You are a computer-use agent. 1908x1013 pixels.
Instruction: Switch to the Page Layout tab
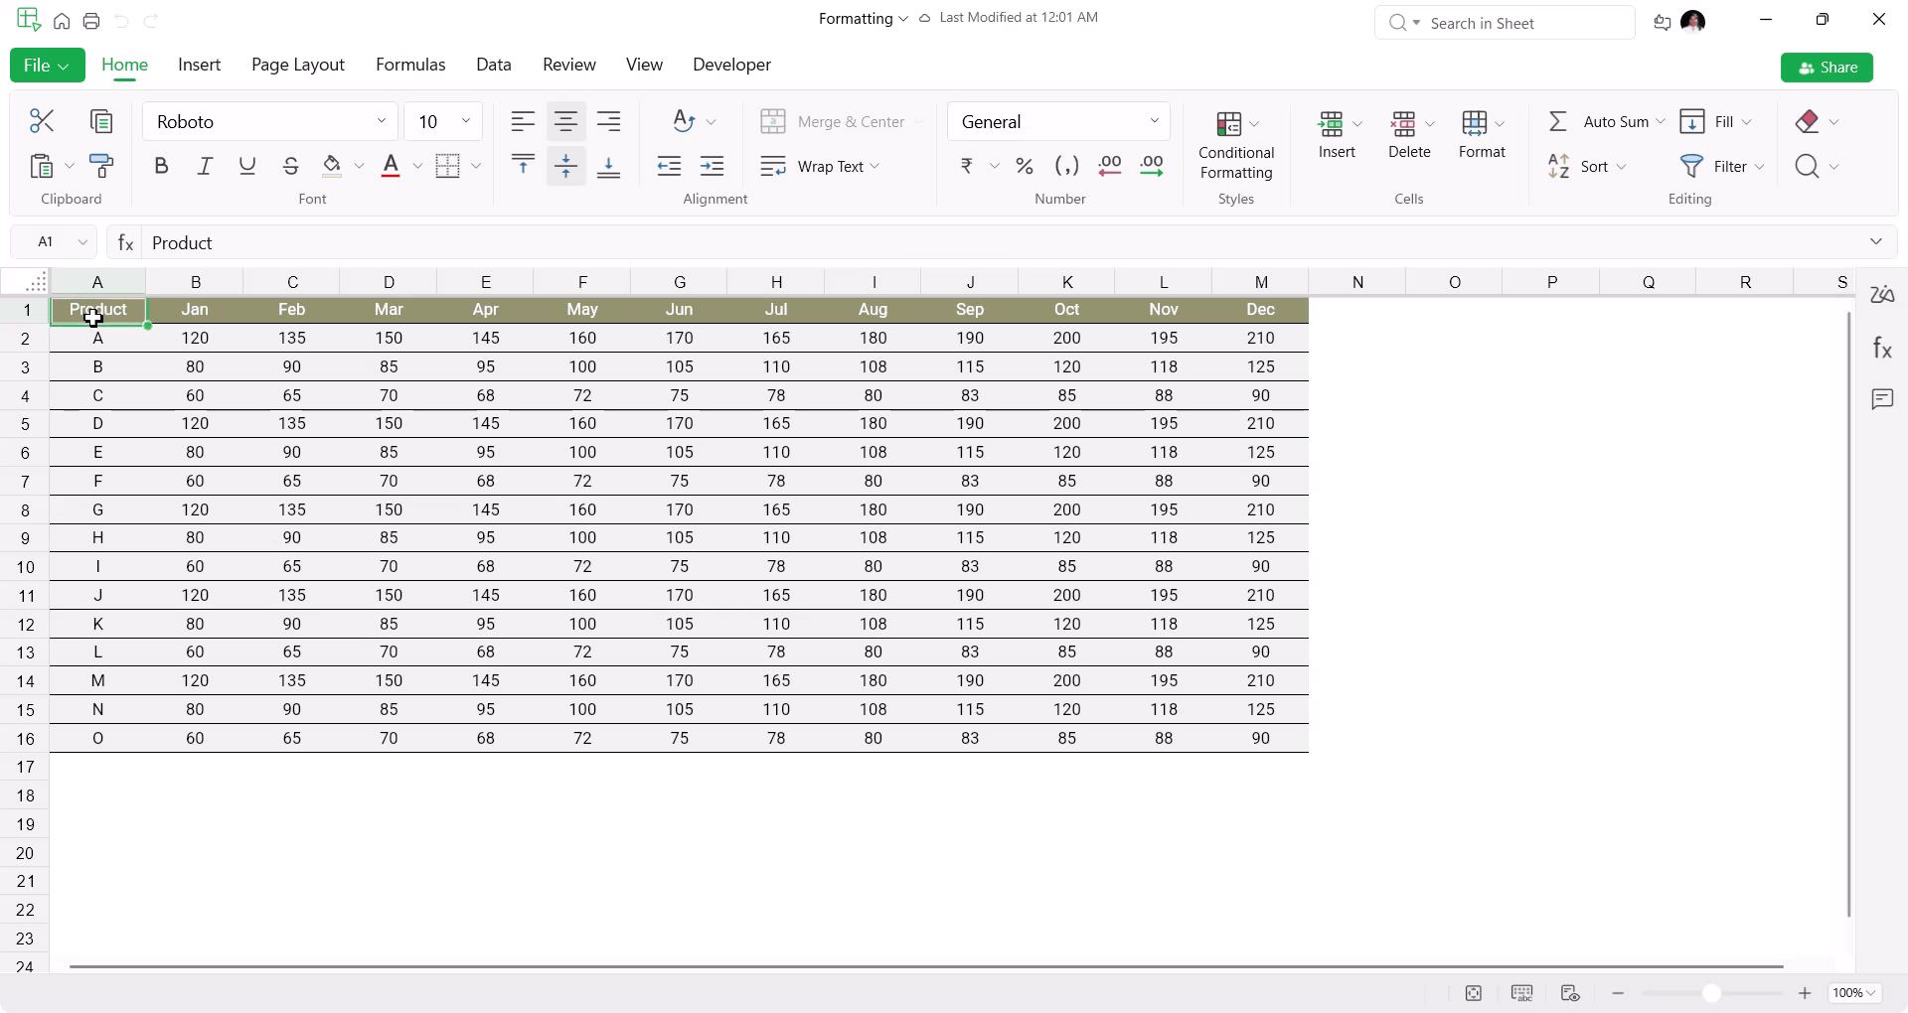tap(298, 65)
